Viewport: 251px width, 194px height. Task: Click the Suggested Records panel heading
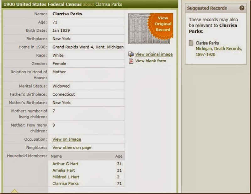[207, 8]
